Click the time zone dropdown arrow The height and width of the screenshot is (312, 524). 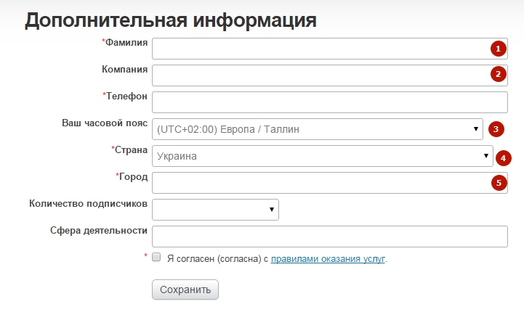click(476, 129)
